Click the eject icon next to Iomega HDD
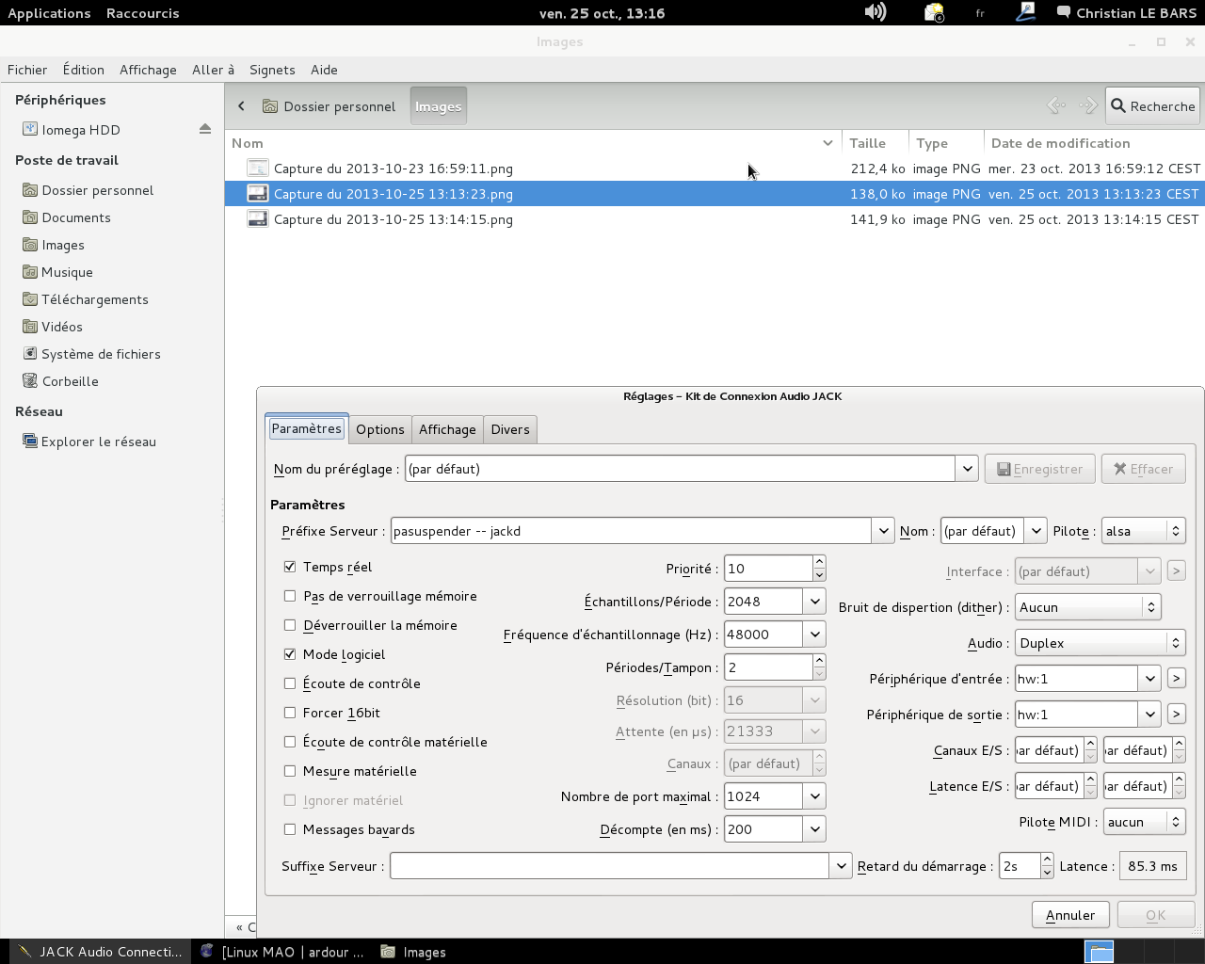The width and height of the screenshot is (1205, 964). tap(204, 129)
